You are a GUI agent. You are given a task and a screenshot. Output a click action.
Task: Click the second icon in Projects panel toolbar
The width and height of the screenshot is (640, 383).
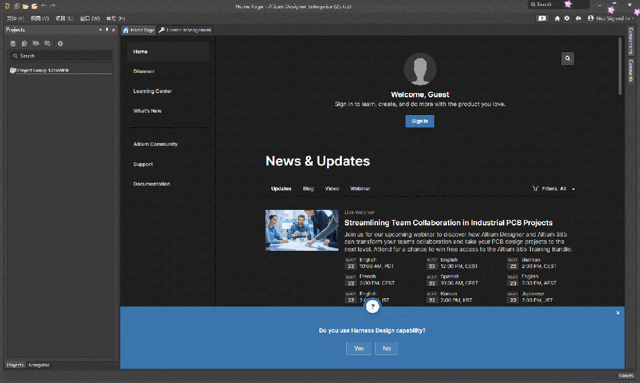tap(24, 43)
